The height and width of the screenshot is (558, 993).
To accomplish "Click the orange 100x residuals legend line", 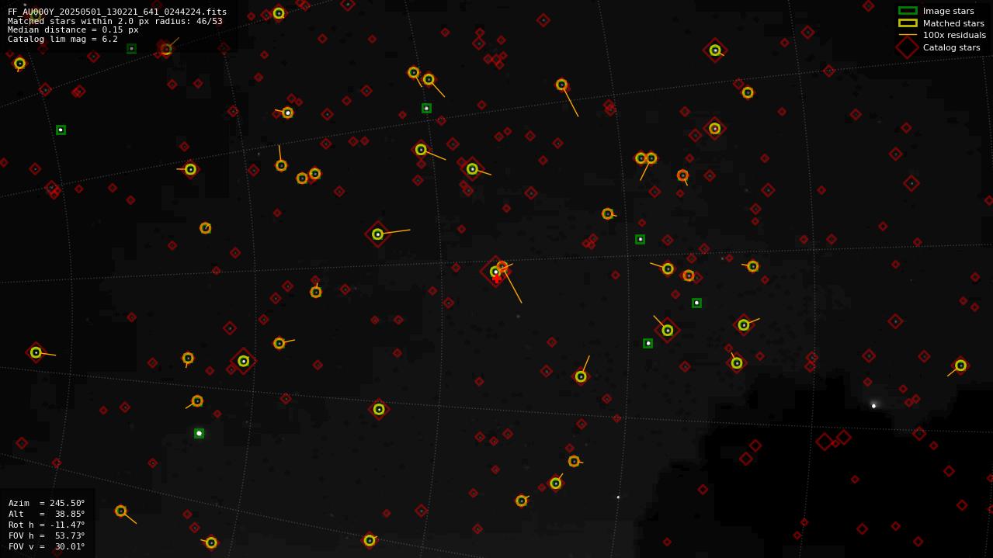I will 908,35.
